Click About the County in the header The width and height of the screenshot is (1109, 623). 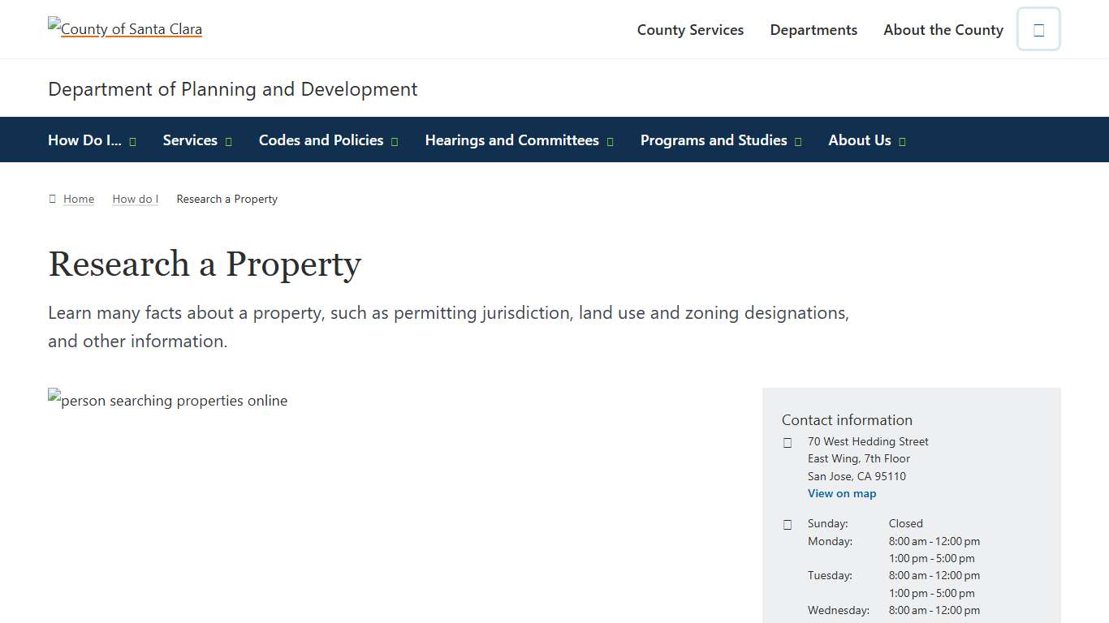click(x=943, y=29)
